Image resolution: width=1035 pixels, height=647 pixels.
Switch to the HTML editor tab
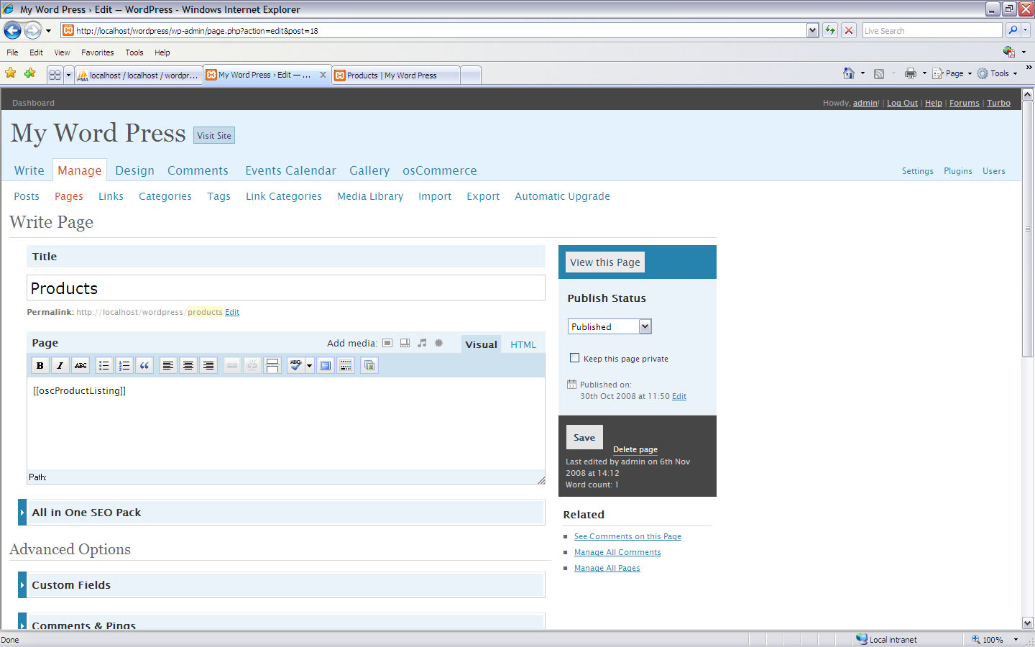click(523, 344)
